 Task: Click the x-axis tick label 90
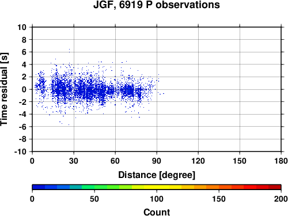pos(157,161)
